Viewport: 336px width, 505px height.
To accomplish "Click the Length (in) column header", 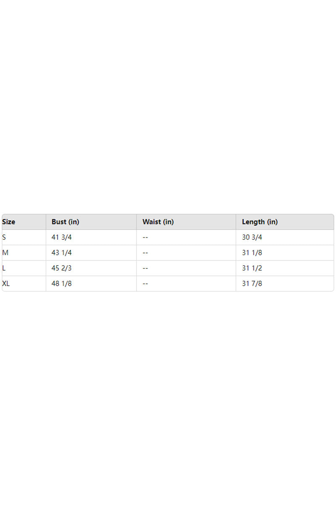I will (x=260, y=222).
